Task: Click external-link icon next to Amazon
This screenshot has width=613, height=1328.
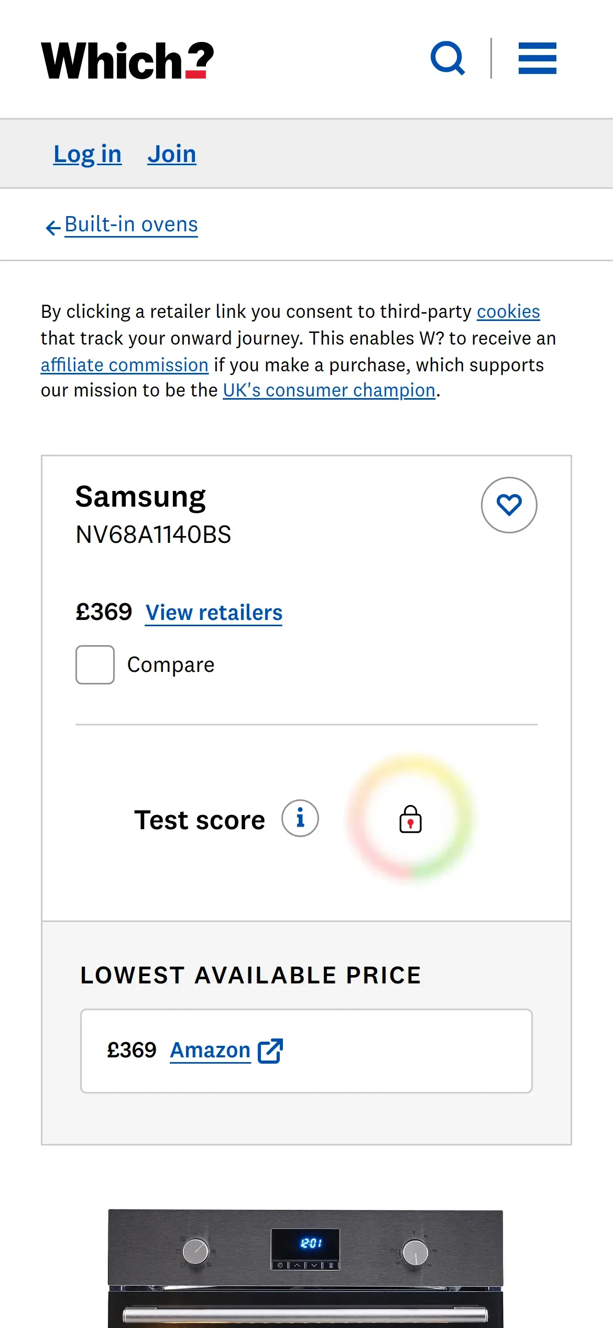Action: click(270, 1051)
